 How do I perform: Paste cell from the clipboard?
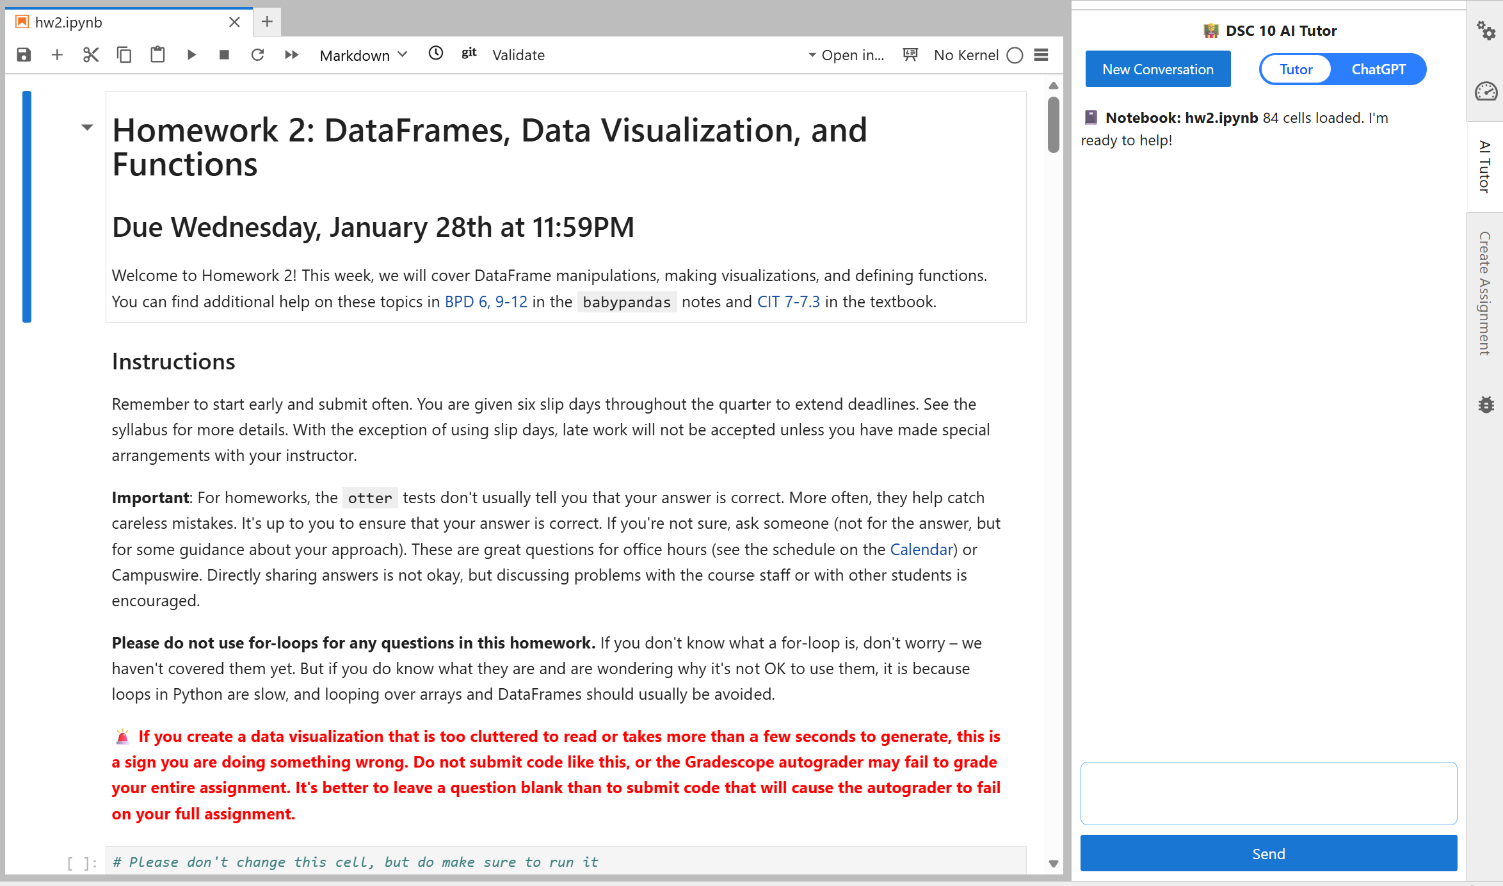[x=157, y=55]
